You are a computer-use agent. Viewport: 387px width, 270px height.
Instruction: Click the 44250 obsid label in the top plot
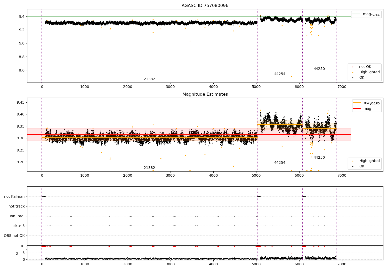[319, 69]
